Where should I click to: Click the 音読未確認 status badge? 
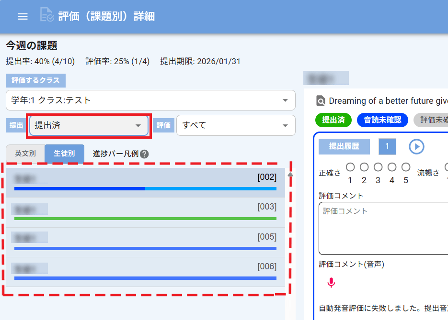click(383, 120)
